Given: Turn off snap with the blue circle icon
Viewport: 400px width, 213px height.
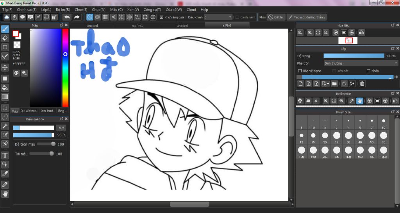Looking at the screenshot, I should coord(89,17).
